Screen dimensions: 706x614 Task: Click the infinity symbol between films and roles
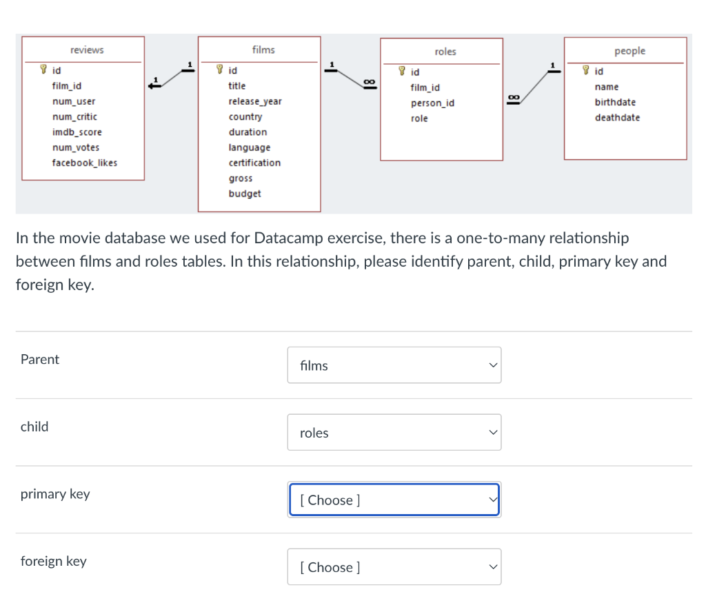[369, 82]
